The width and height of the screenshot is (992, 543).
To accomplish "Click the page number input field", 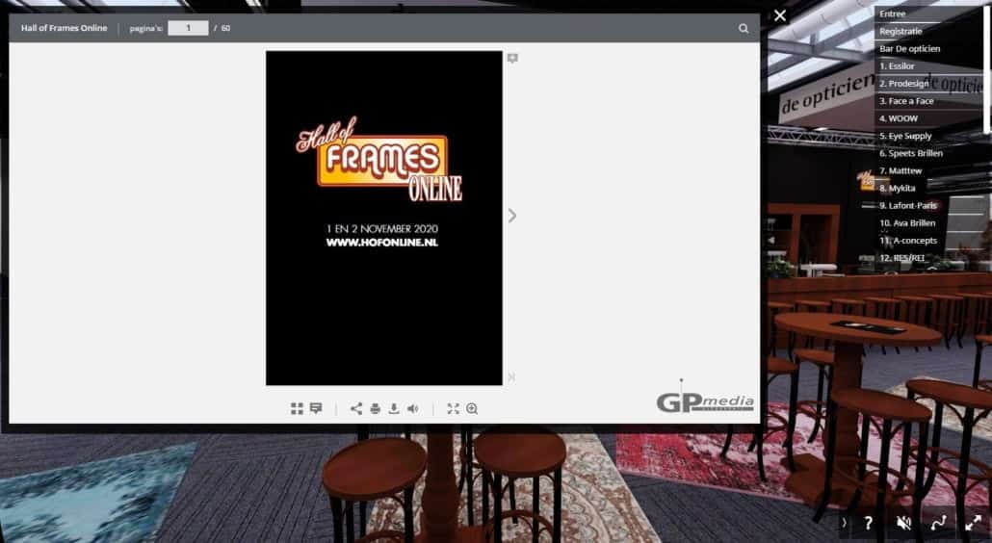I will pos(188,28).
